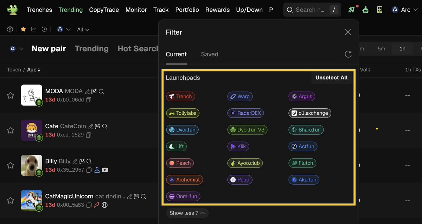The width and height of the screenshot is (422, 224).
Task: Open CatMagicUnicorn website globe icon
Action: (x=104, y=205)
